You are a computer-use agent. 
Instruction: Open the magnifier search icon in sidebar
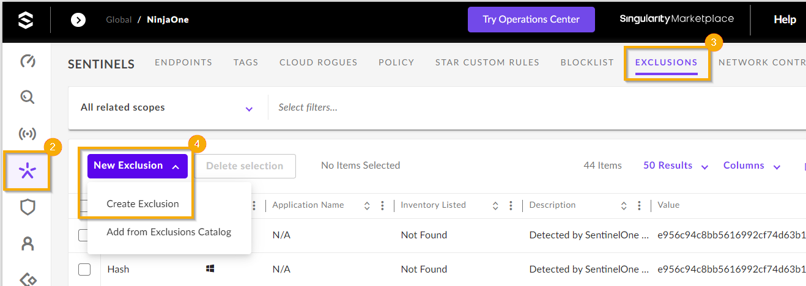point(28,97)
